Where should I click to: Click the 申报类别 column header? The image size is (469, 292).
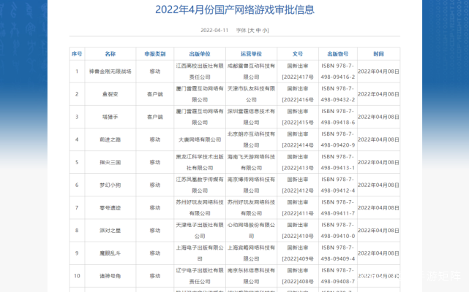coord(155,54)
